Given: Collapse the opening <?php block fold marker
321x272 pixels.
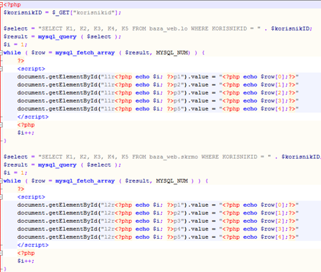Looking at the screenshot, I should pyautogui.click(x=1, y=5).
